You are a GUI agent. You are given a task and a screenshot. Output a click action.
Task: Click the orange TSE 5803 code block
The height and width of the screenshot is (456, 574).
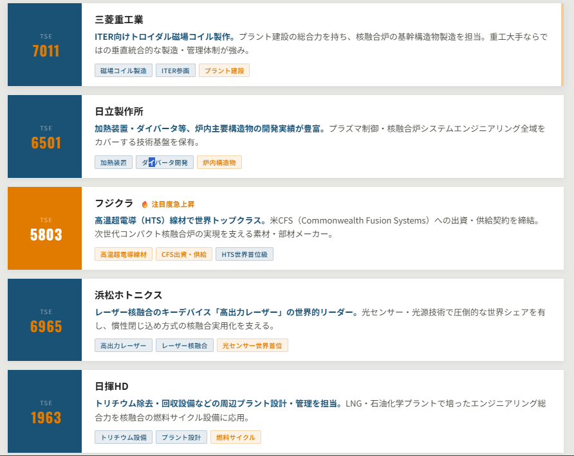[x=45, y=228]
